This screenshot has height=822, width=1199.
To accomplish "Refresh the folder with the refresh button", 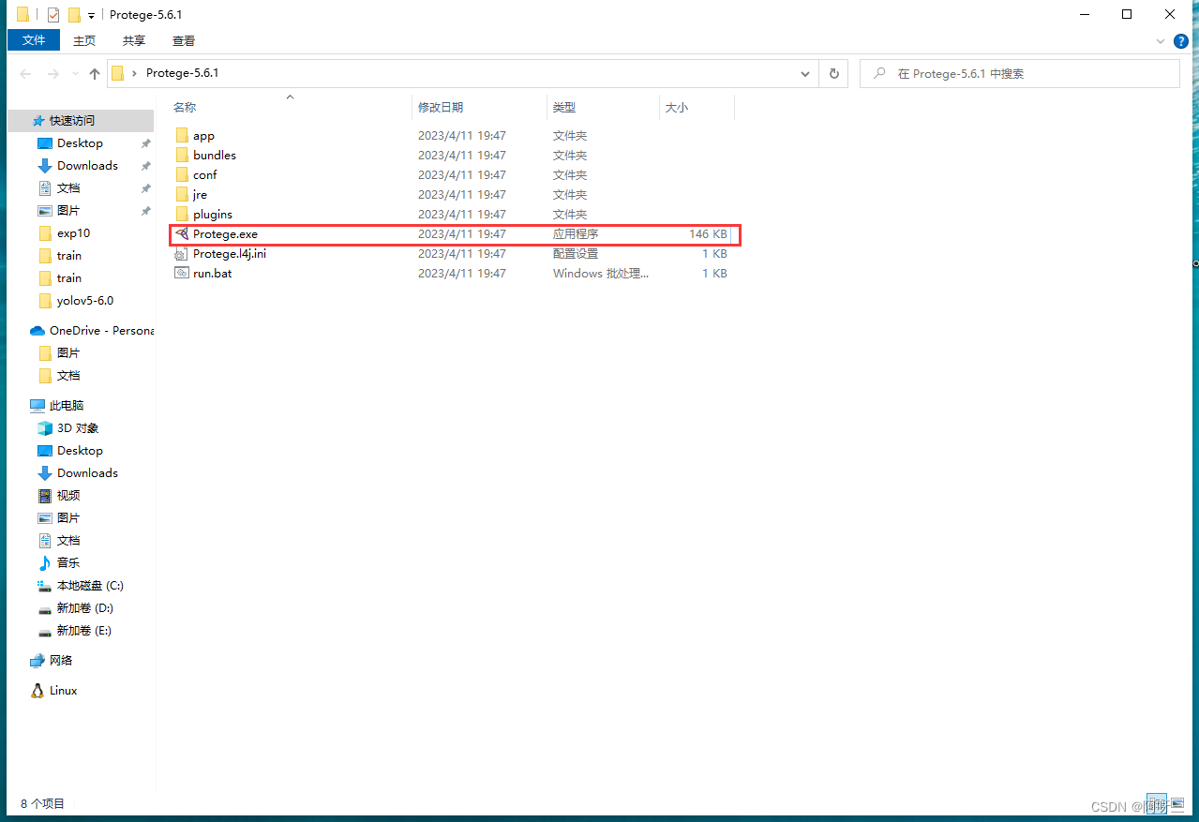I will click(833, 73).
